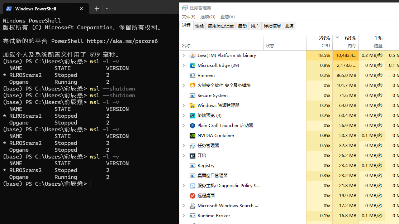
Task: Click the Microsoft Edge process icon
Action: point(193,65)
